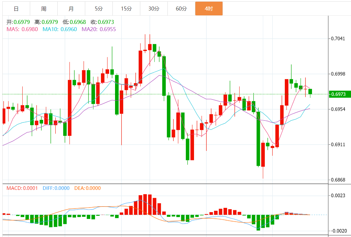Click the active 4时 timeframe tab

[x=209, y=9]
